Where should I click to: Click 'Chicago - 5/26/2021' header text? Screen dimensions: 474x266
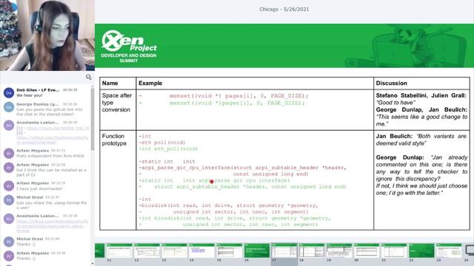click(x=284, y=10)
